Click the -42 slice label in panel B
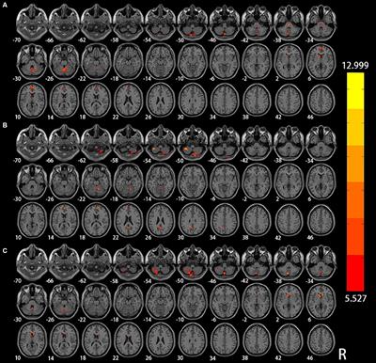The height and width of the screenshot is (363, 376). point(245,161)
